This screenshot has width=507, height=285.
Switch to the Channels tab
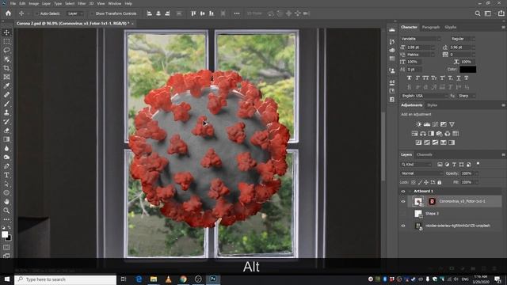[425, 155]
